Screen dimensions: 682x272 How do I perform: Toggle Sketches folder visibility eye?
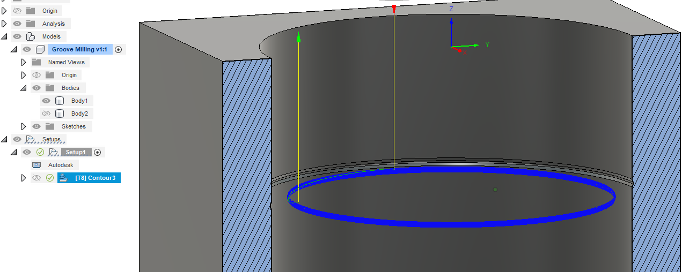coord(36,126)
